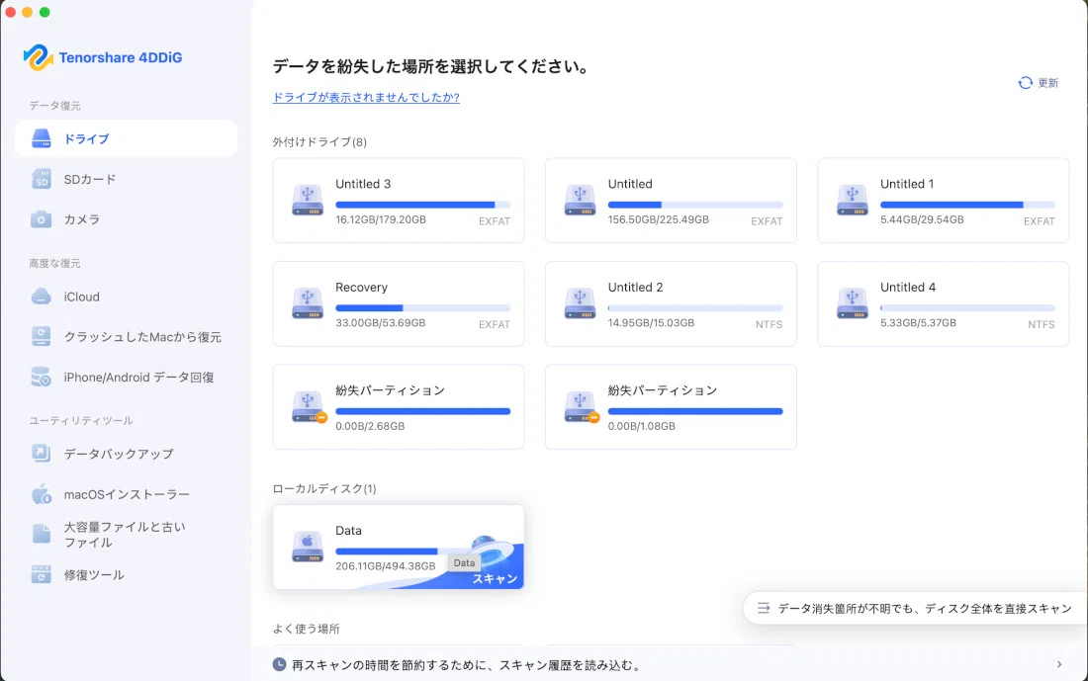
Task: Click the clock icon beside スキャン履歴 text
Action: (x=279, y=664)
